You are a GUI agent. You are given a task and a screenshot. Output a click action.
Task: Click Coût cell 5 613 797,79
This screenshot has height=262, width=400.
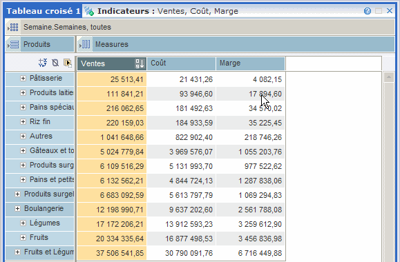pos(182,195)
